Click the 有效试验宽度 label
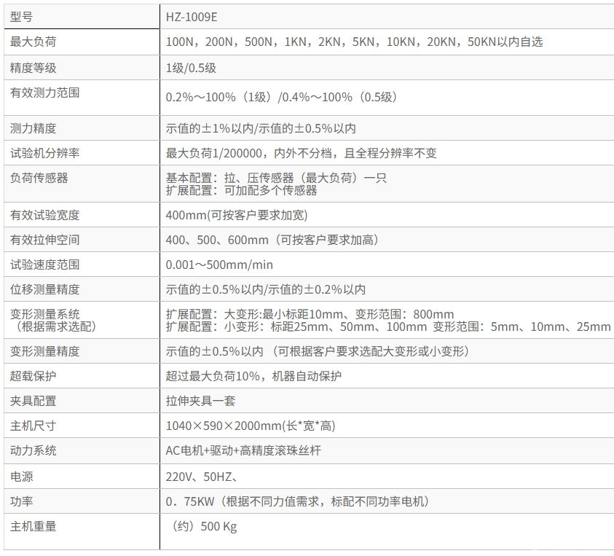Image resolution: width=614 pixels, height=556 pixels. coord(44,215)
